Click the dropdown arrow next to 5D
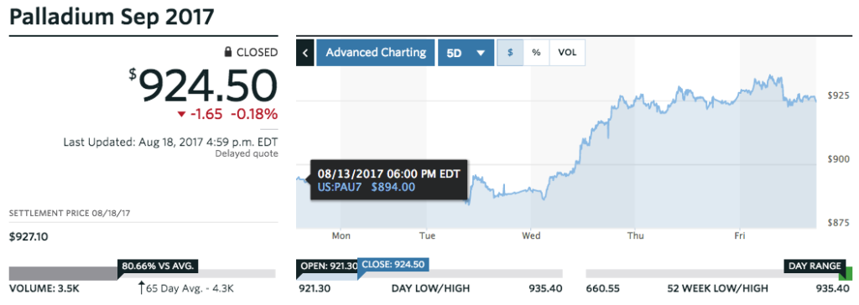 click(x=481, y=53)
